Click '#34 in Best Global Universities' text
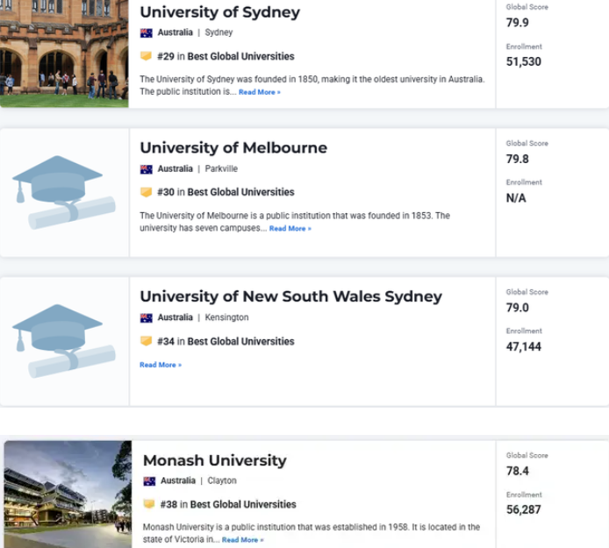The height and width of the screenshot is (548, 609). point(226,342)
